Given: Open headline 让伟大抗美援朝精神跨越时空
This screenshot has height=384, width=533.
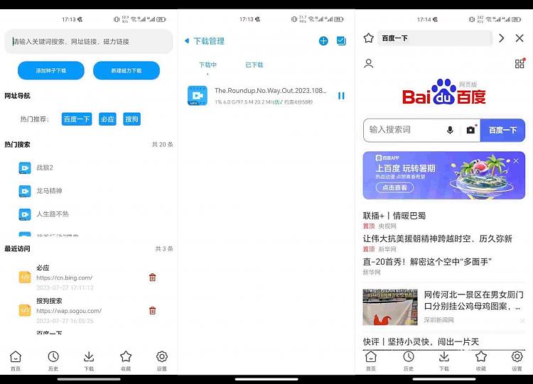Looking at the screenshot, I should [x=438, y=238].
